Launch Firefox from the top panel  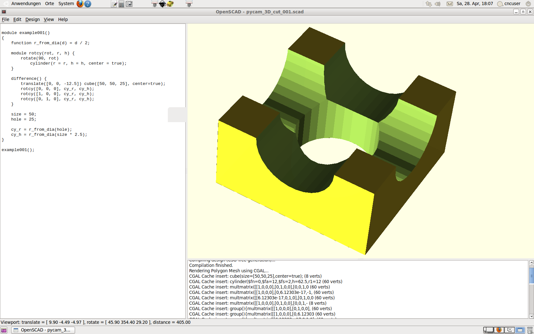[x=80, y=4]
